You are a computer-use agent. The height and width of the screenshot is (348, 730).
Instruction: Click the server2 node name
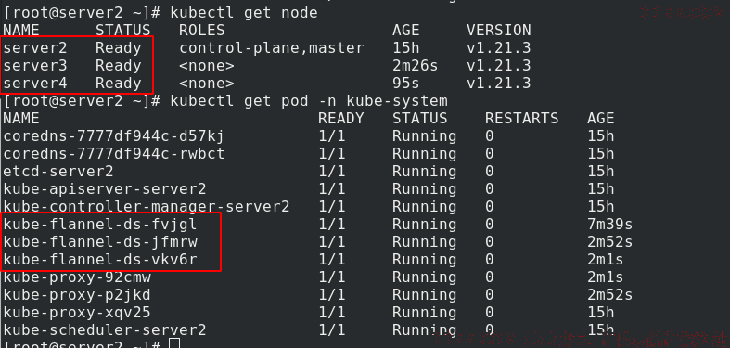pyautogui.click(x=35, y=48)
